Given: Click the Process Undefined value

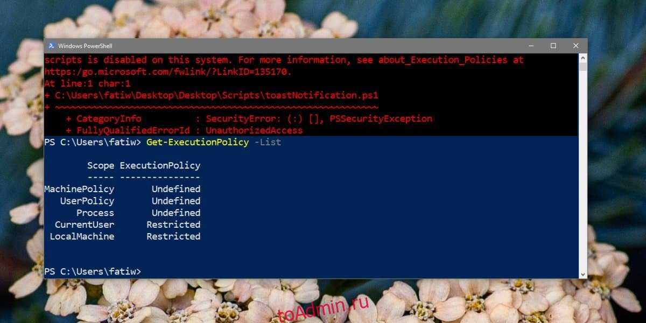Looking at the screenshot, I should point(176,213).
